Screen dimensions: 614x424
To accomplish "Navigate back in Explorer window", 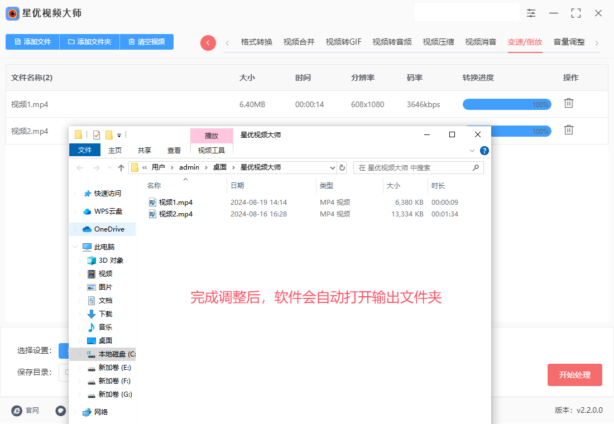I will click(80, 168).
